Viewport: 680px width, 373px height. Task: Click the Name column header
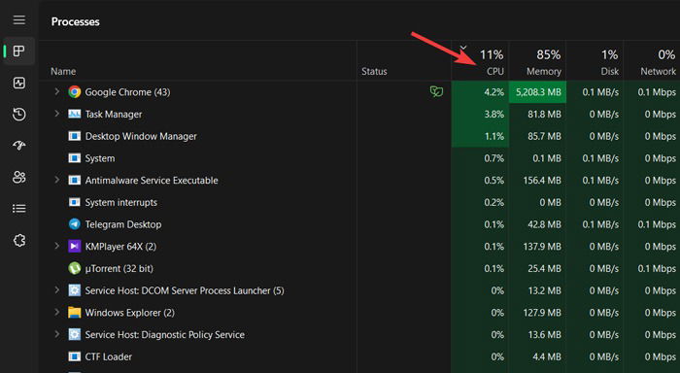click(x=63, y=72)
